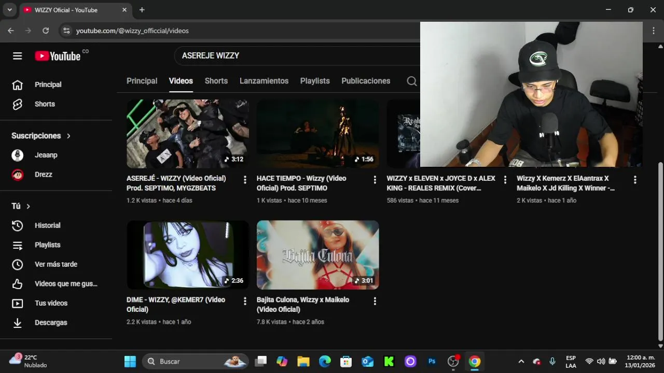Open HACE TIEMPO - Wizzy video title
664x373 pixels.
click(x=301, y=183)
